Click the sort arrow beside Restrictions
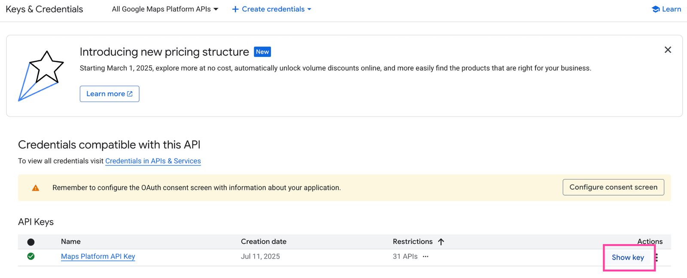The width and height of the screenshot is (687, 278). pyautogui.click(x=441, y=242)
